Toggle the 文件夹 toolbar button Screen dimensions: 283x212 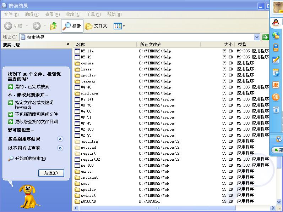click(x=96, y=26)
